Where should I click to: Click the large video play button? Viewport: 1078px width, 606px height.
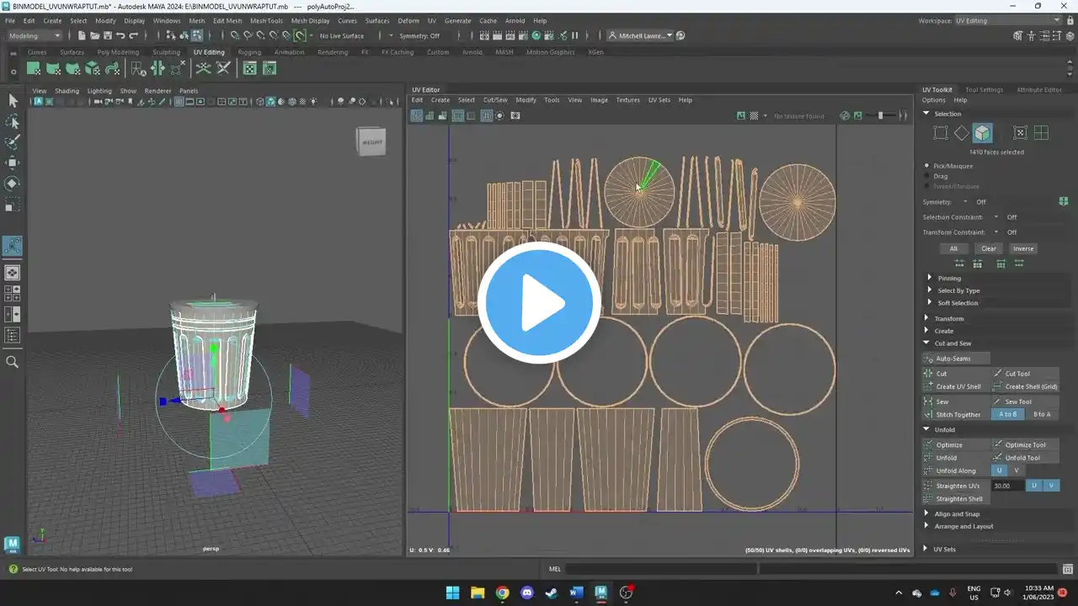[x=539, y=303]
